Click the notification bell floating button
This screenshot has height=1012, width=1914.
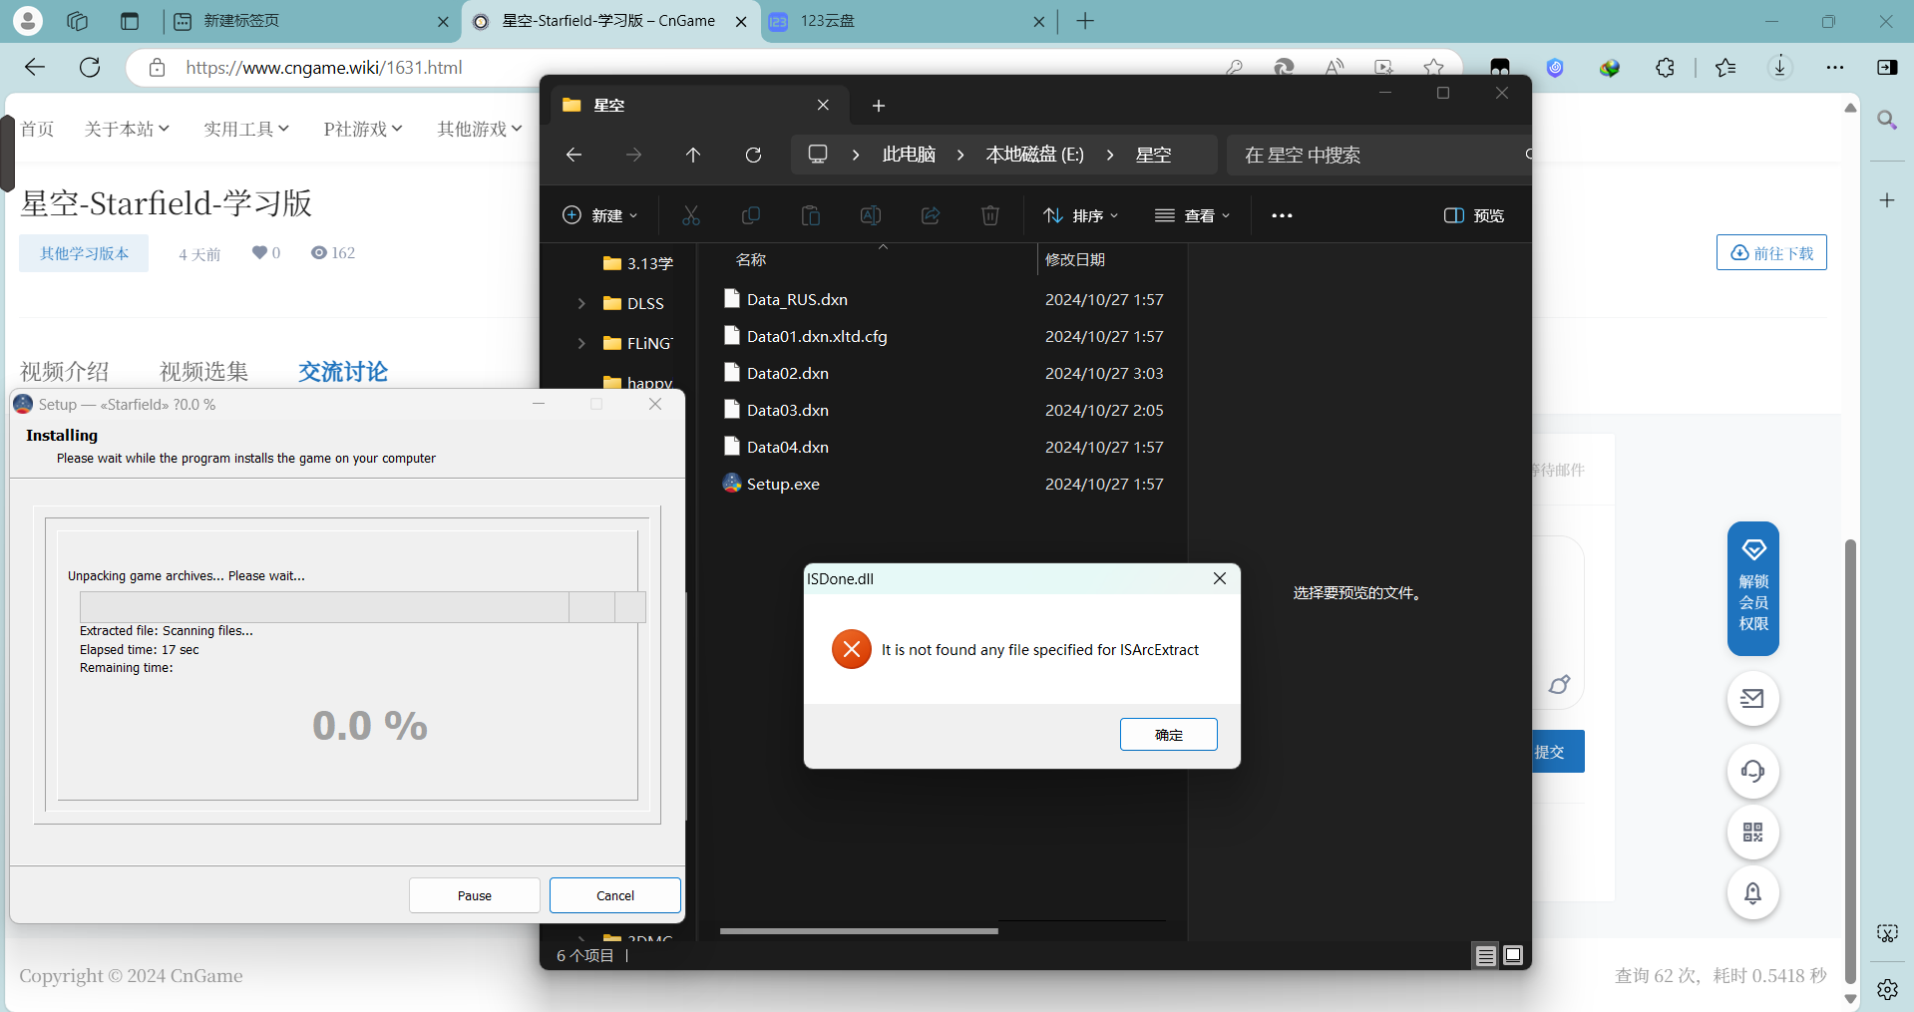click(x=1752, y=893)
